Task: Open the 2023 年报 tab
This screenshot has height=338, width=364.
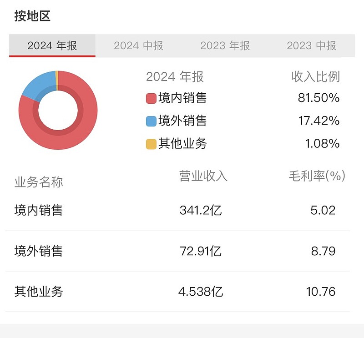Action: click(225, 45)
